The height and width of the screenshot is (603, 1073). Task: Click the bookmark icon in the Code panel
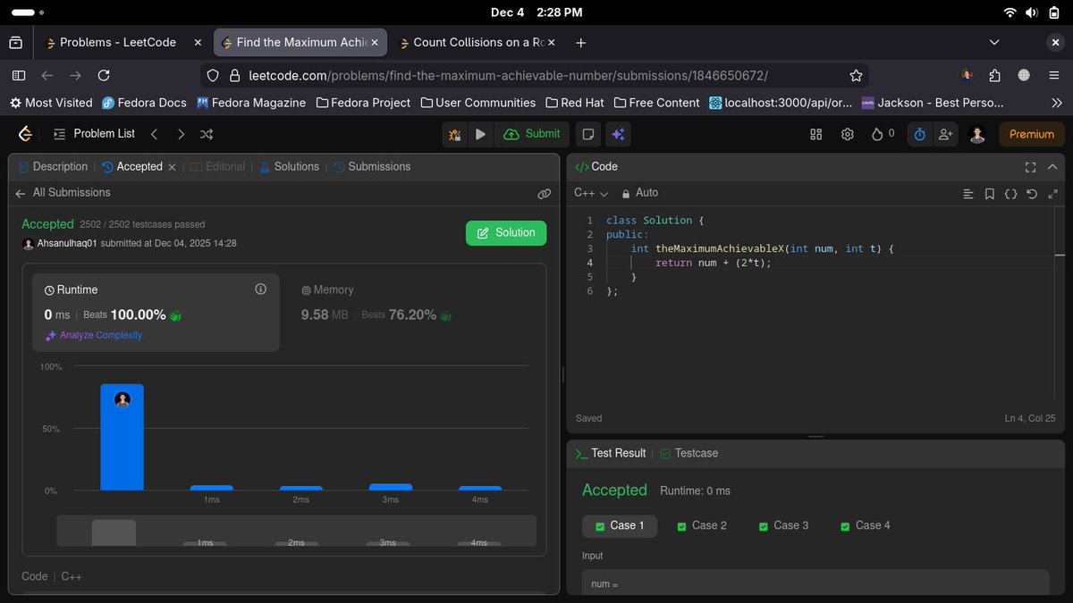tap(991, 194)
